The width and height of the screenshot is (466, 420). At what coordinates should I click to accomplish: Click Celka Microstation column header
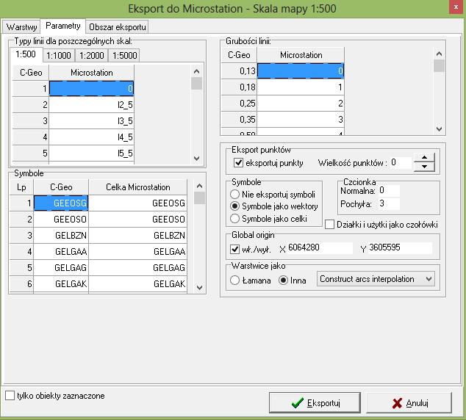tap(138, 187)
